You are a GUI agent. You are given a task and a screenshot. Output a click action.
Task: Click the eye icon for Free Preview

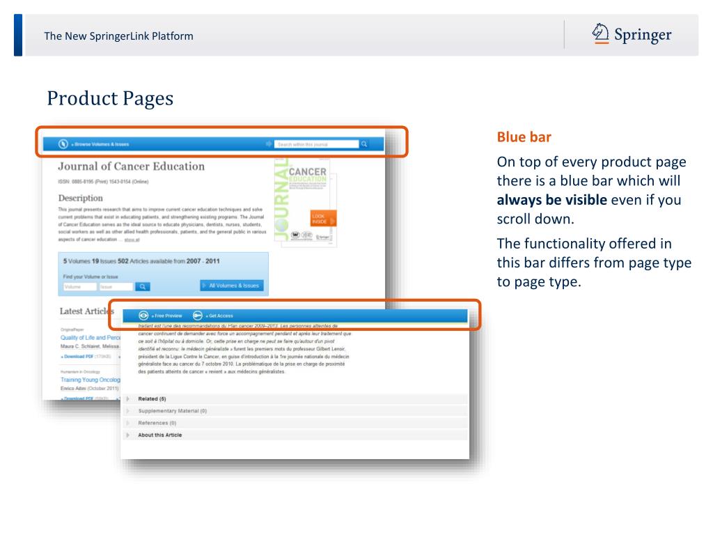(x=143, y=316)
